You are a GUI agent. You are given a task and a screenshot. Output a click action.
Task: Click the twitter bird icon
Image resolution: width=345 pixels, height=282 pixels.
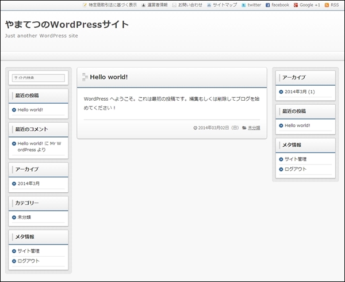click(x=244, y=5)
